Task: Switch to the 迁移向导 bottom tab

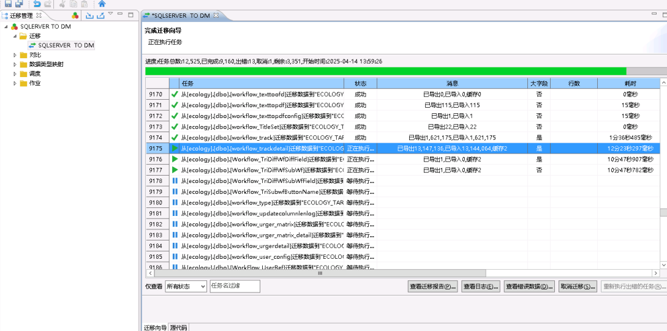Action: click(155, 327)
